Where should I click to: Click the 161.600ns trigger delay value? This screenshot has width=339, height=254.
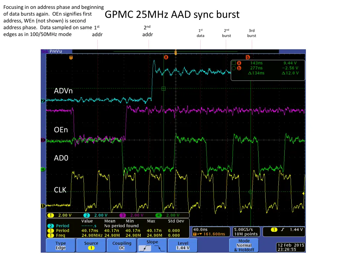pos(214,234)
